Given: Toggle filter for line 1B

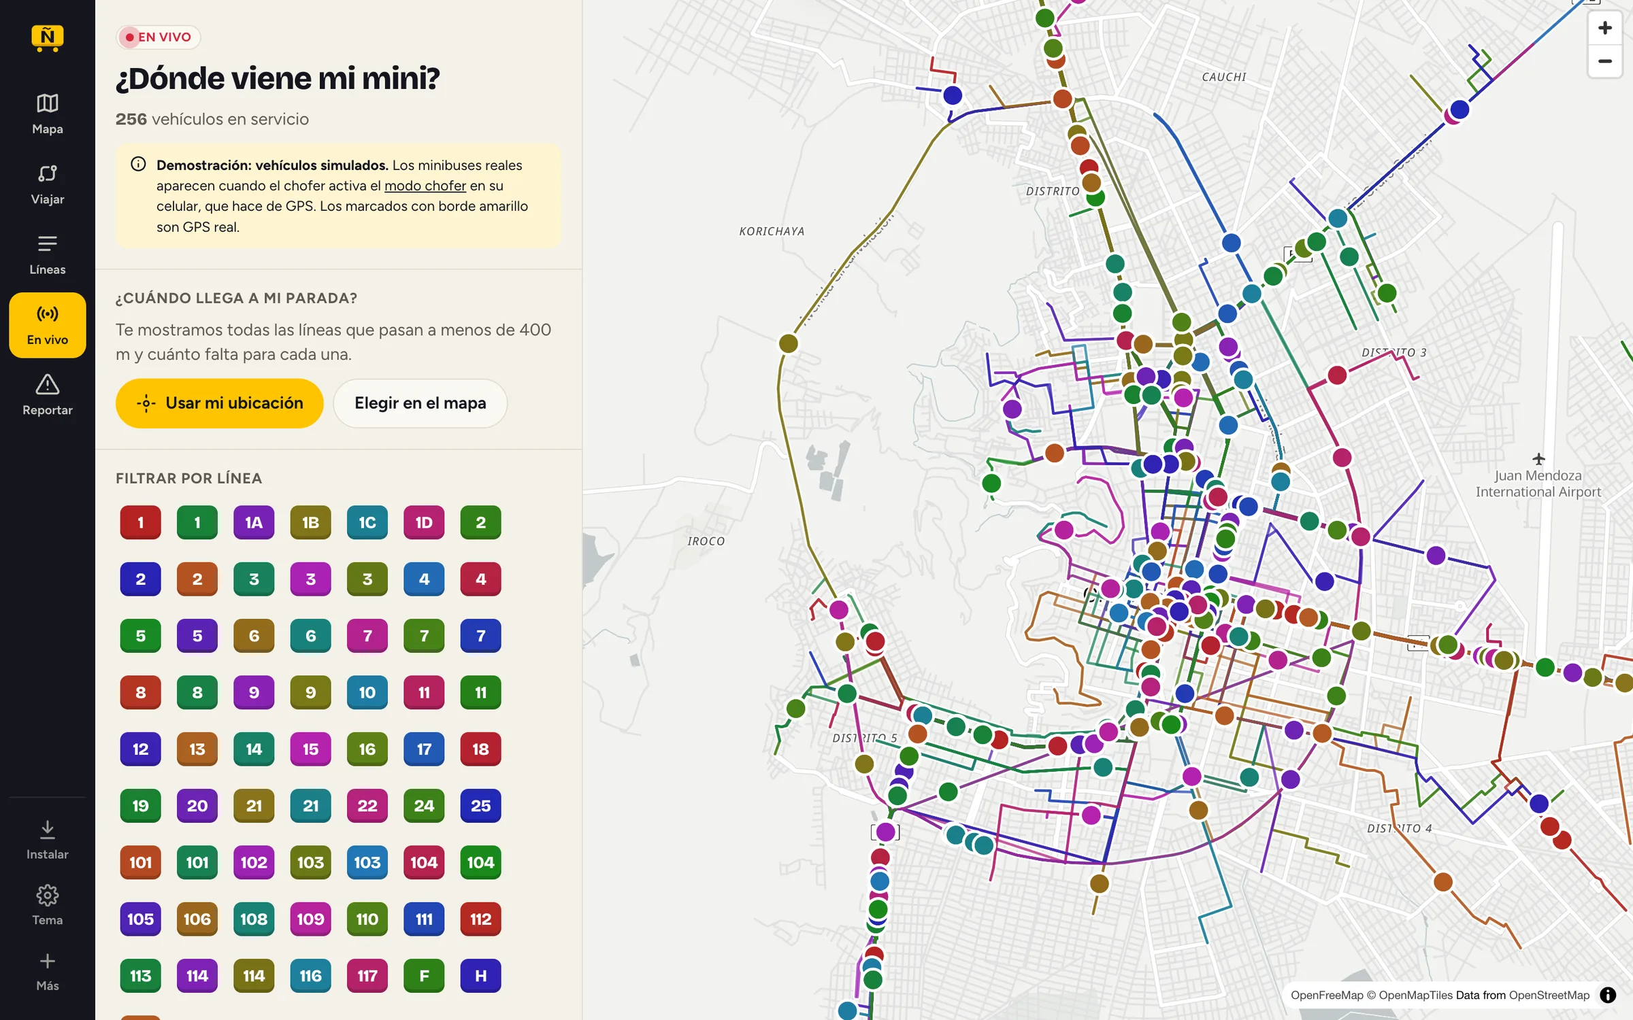Looking at the screenshot, I should pos(310,522).
